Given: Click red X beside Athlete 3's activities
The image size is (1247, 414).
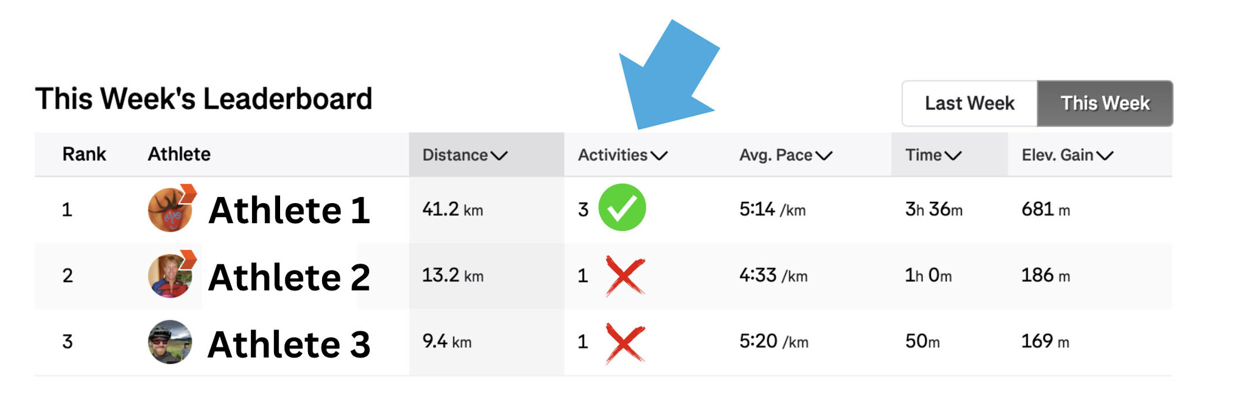Looking at the screenshot, I should tap(625, 343).
